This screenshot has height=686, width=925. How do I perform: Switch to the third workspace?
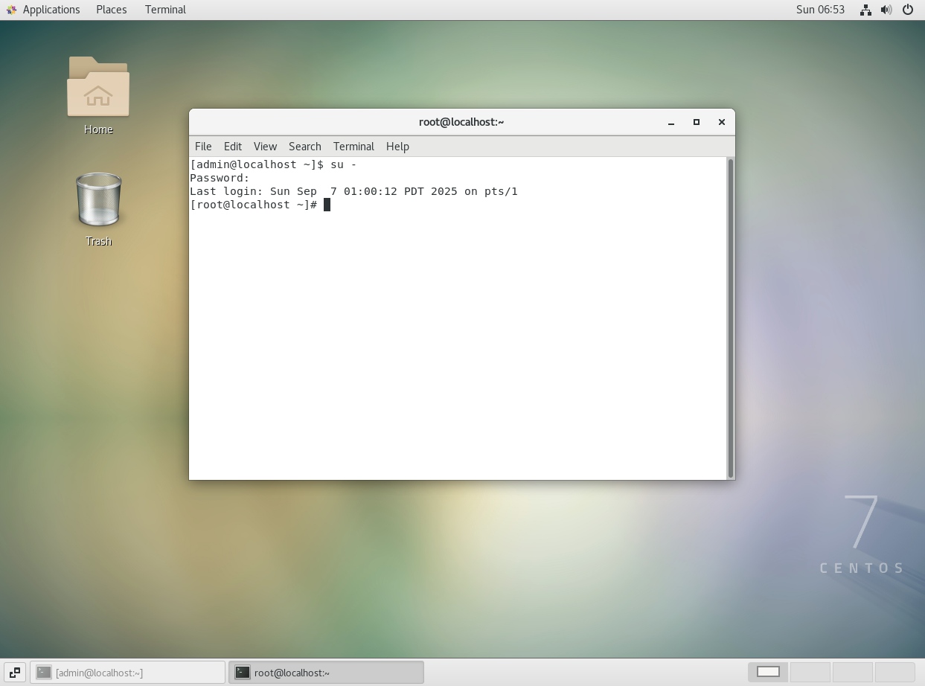[x=852, y=672]
